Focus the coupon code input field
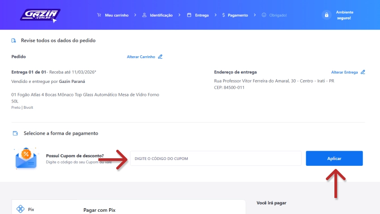Viewport: 380px width, 214px height. click(215, 159)
